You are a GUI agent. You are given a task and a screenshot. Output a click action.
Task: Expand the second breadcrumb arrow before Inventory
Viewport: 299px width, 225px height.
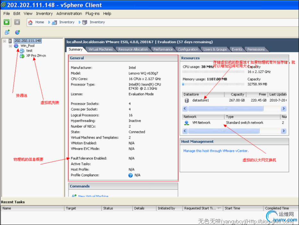pos(79,22)
